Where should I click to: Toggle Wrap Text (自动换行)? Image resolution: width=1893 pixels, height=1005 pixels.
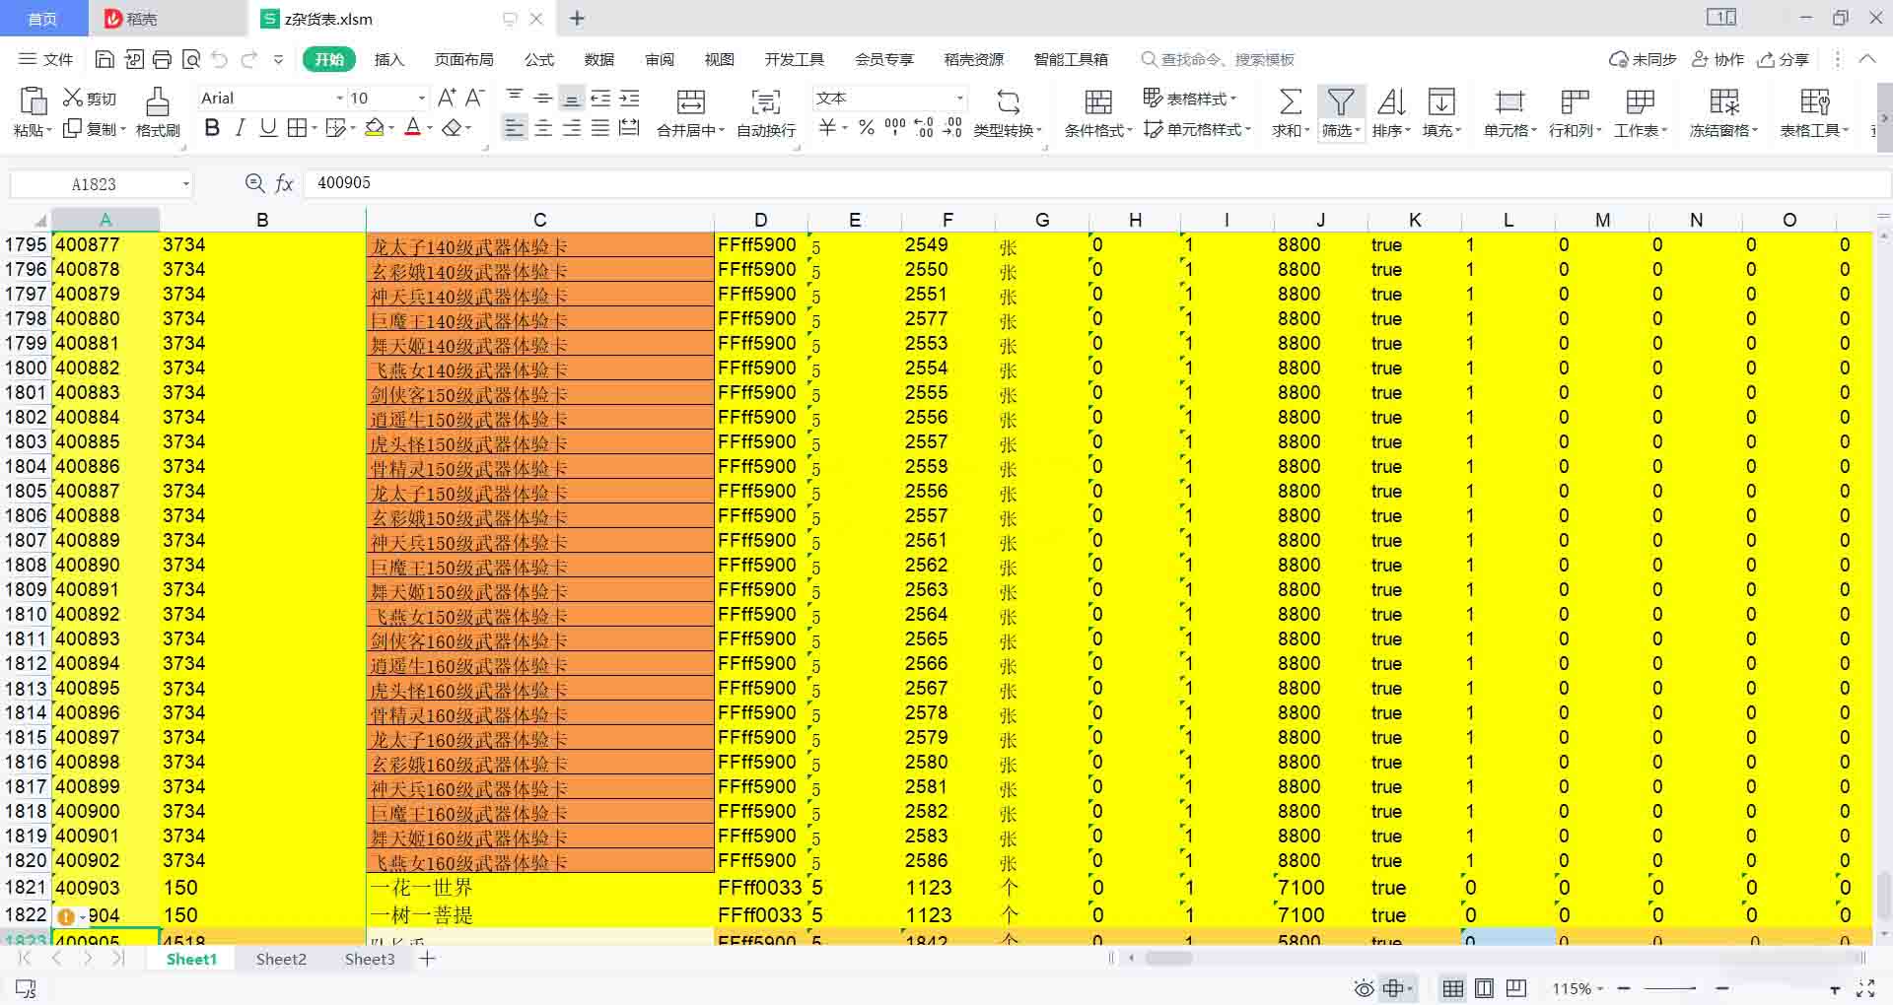point(766,111)
